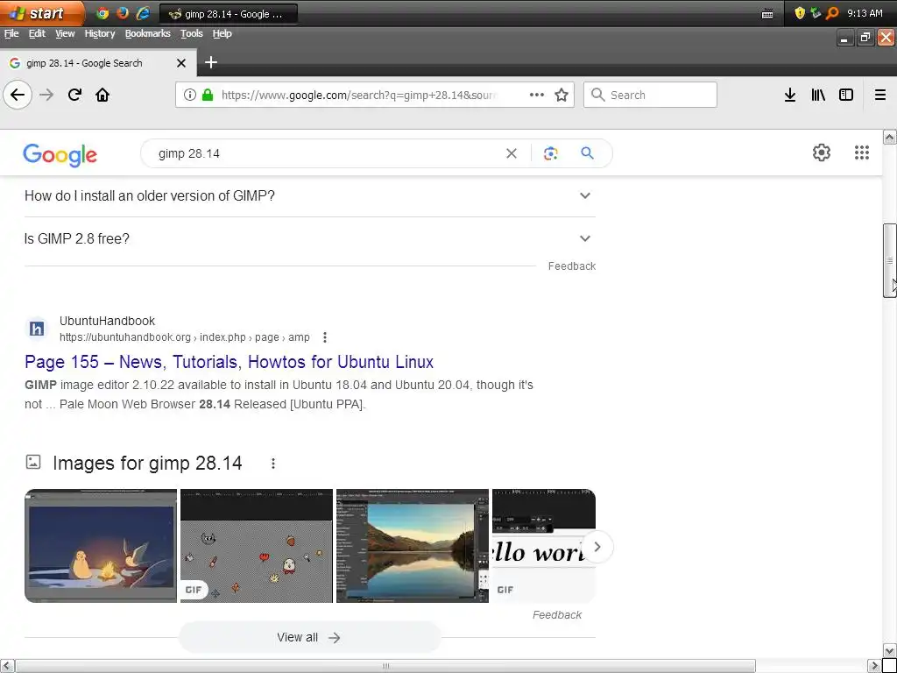Open the Windows Start menu
Viewport: 897px width, 673px height.
[x=41, y=13]
